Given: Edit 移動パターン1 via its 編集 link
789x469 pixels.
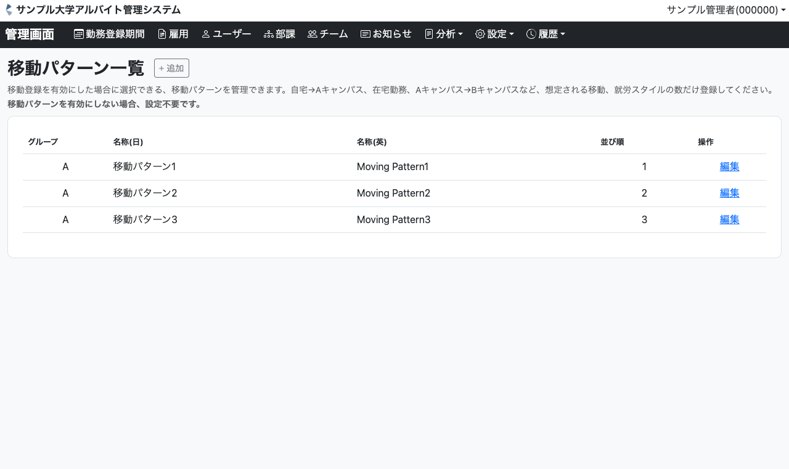Looking at the screenshot, I should (729, 166).
